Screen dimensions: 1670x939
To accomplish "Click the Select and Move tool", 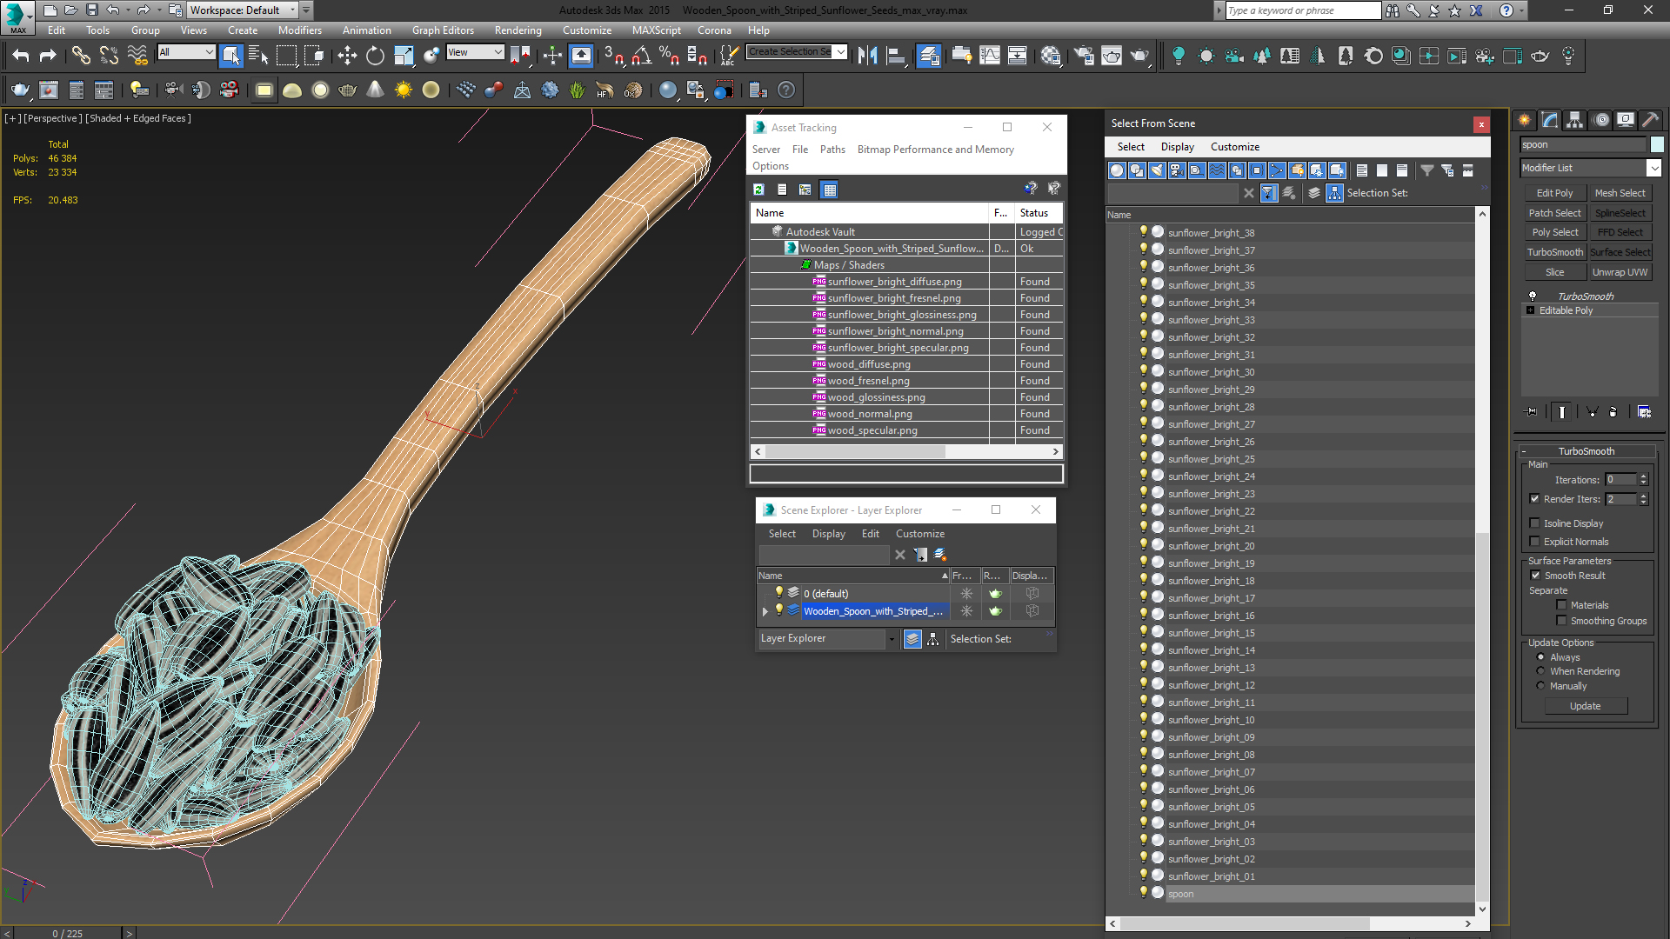I will tap(347, 57).
